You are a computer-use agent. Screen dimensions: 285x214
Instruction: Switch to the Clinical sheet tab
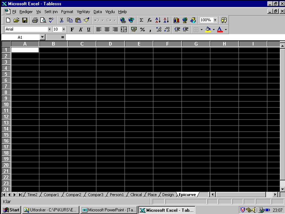(x=136, y=194)
